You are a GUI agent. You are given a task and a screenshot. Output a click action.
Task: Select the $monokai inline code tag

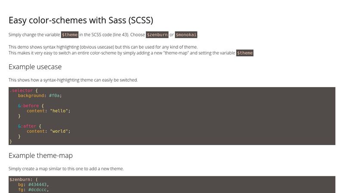186,35
